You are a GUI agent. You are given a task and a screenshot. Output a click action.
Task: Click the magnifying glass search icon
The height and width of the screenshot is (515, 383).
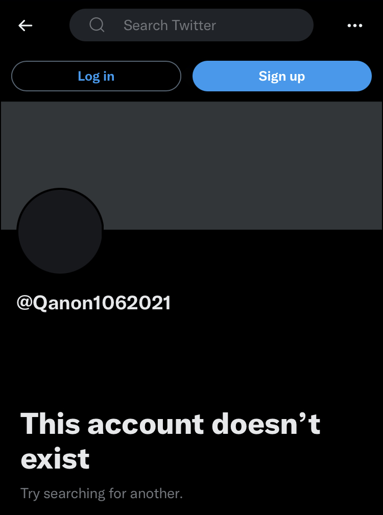tap(97, 25)
